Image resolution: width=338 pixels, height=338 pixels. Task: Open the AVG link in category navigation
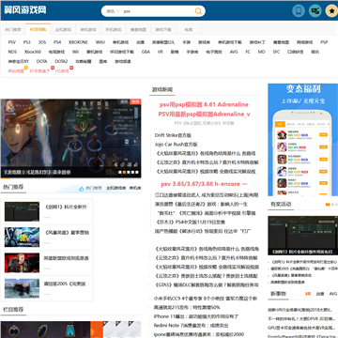click(x=234, y=52)
